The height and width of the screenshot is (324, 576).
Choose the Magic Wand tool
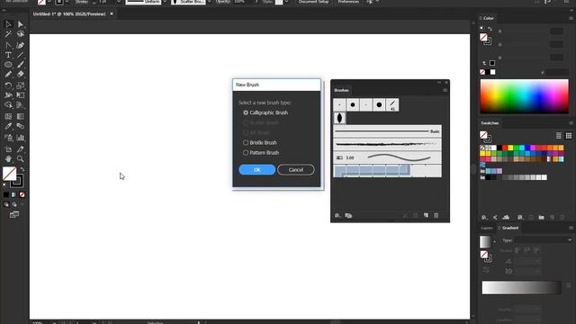(x=8, y=34)
